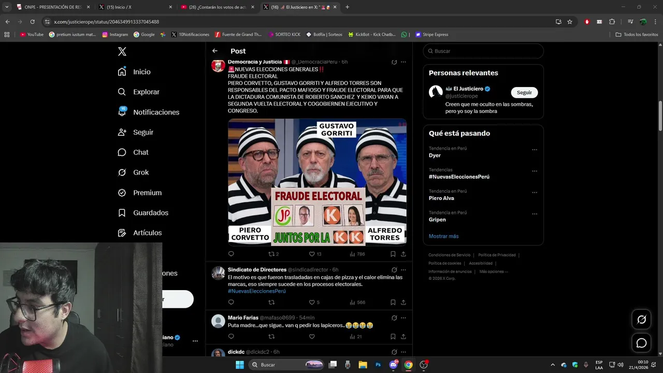The width and height of the screenshot is (663, 373).
Task: Open the floating Grok button
Action: [x=641, y=320]
